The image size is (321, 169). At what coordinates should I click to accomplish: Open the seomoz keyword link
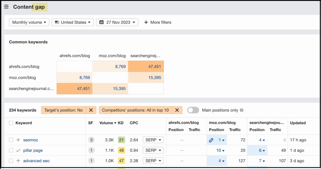[x=30, y=140]
